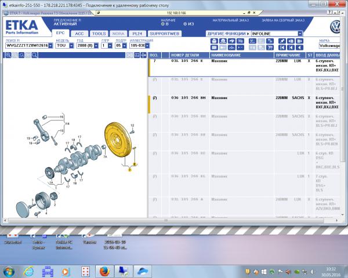348x278 pixels.
Task: Click the handshake icon in toolbar top row
Action: click(x=231, y=41)
